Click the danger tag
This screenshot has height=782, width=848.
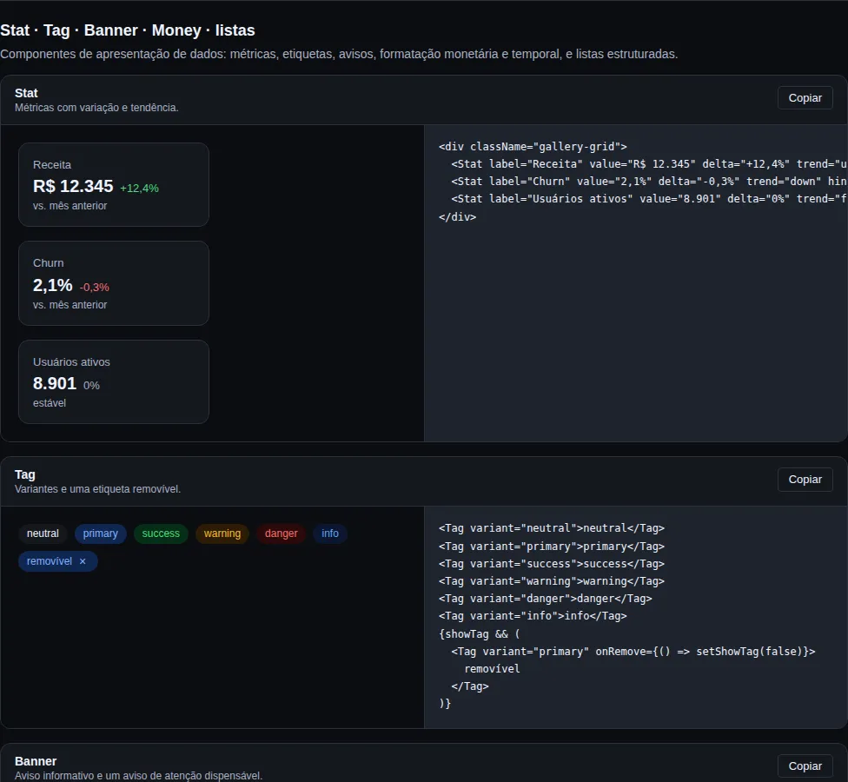(282, 533)
